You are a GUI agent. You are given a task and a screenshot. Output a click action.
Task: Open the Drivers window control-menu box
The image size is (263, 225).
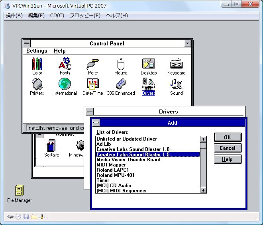point(90,112)
